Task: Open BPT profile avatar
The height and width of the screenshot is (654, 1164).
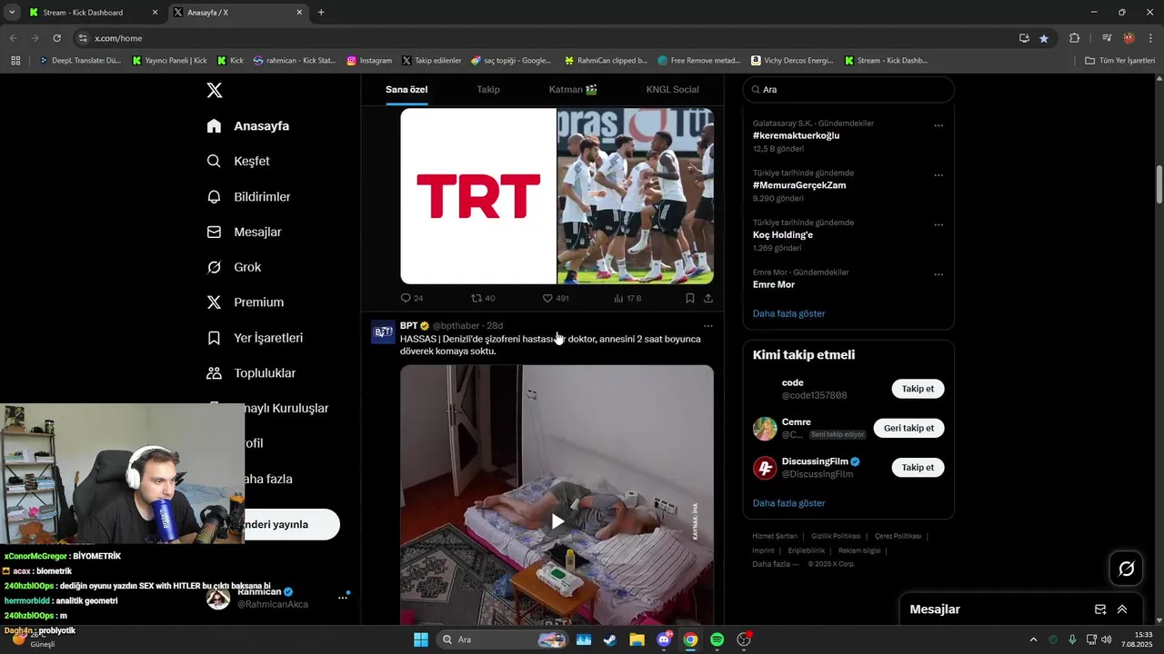Action: 384,332
